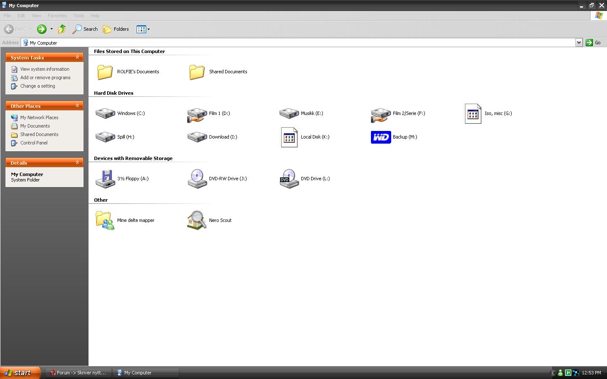Image resolution: width=607 pixels, height=379 pixels.
Task: Open My Network Places link
Action: pyautogui.click(x=39, y=117)
